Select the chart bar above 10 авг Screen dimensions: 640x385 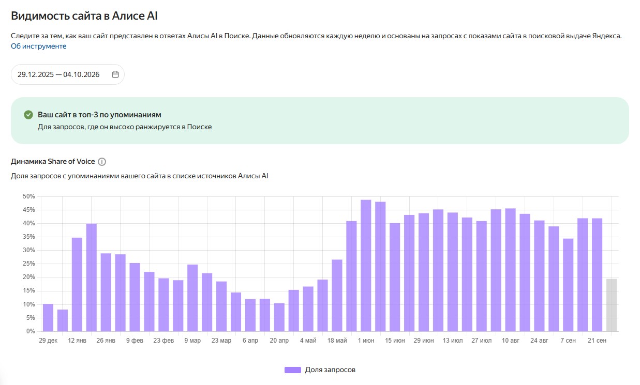coord(511,270)
